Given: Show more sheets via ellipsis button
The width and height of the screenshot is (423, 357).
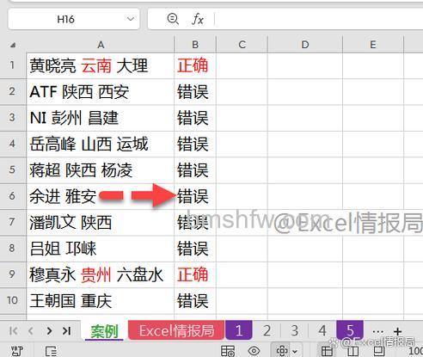Looking at the screenshot, I should (x=377, y=331).
